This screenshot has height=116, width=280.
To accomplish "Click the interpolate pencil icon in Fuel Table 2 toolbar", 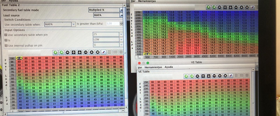I will pyautogui.click(x=104, y=52).
